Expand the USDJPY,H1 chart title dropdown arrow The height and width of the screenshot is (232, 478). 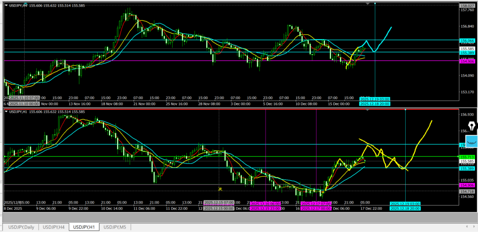pyautogui.click(x=6, y=112)
